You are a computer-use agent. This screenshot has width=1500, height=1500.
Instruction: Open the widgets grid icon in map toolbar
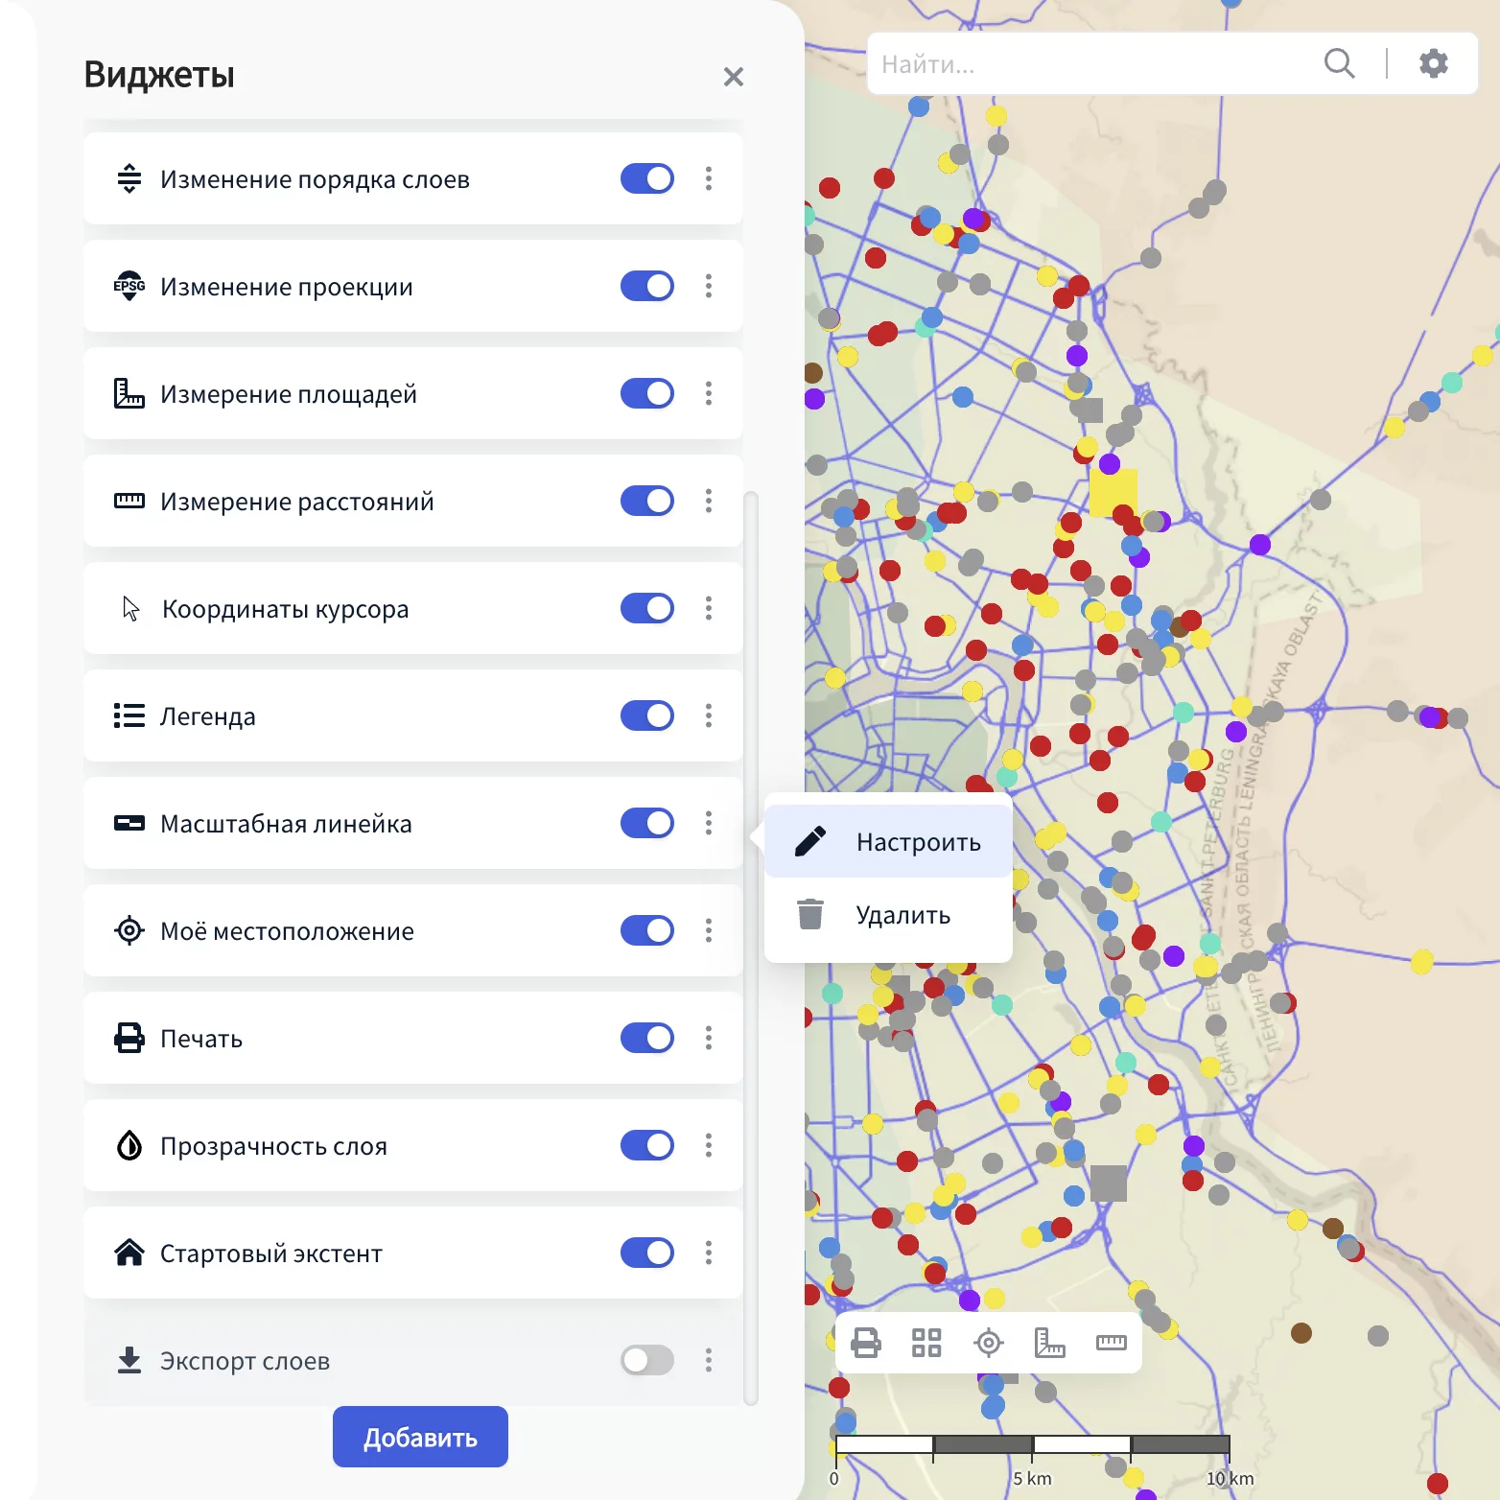926,1343
